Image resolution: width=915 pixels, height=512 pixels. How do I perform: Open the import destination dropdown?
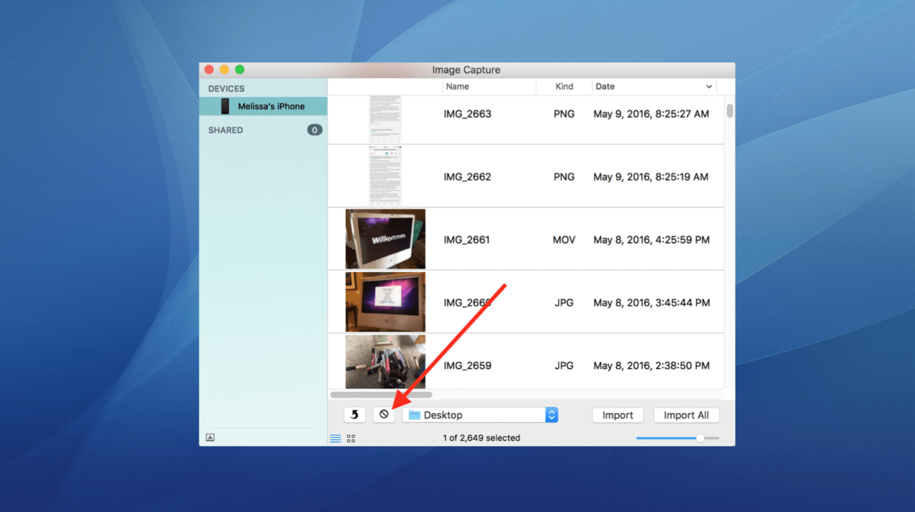coord(551,414)
